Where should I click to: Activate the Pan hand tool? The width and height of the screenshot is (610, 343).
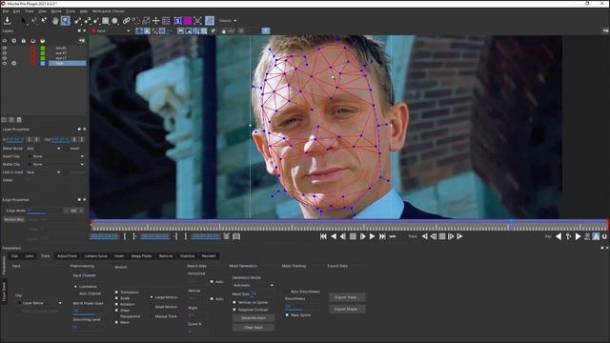click(55, 21)
